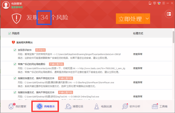Image resolution: width=175 pixels, height=113 pixels.
Task: Click 修复异常 for 发现恶评软件 row
Action: click(x=138, y=54)
